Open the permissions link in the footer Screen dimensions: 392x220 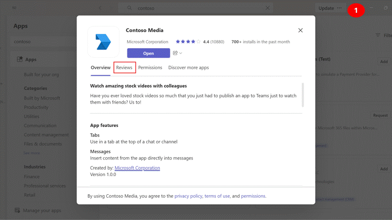[x=253, y=196]
